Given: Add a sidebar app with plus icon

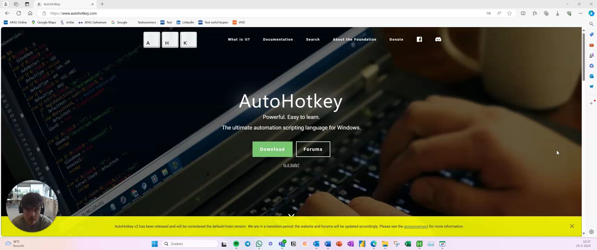Looking at the screenshot, I should pos(591,103).
